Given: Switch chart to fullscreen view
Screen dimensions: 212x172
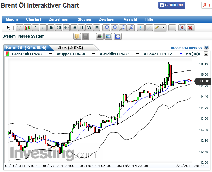Looking at the screenshot, I should [x=118, y=36].
